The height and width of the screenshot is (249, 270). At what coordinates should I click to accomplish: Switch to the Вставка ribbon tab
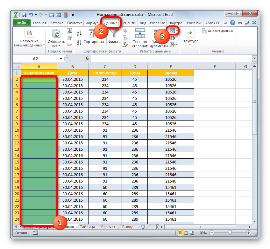pyautogui.click(x=57, y=23)
